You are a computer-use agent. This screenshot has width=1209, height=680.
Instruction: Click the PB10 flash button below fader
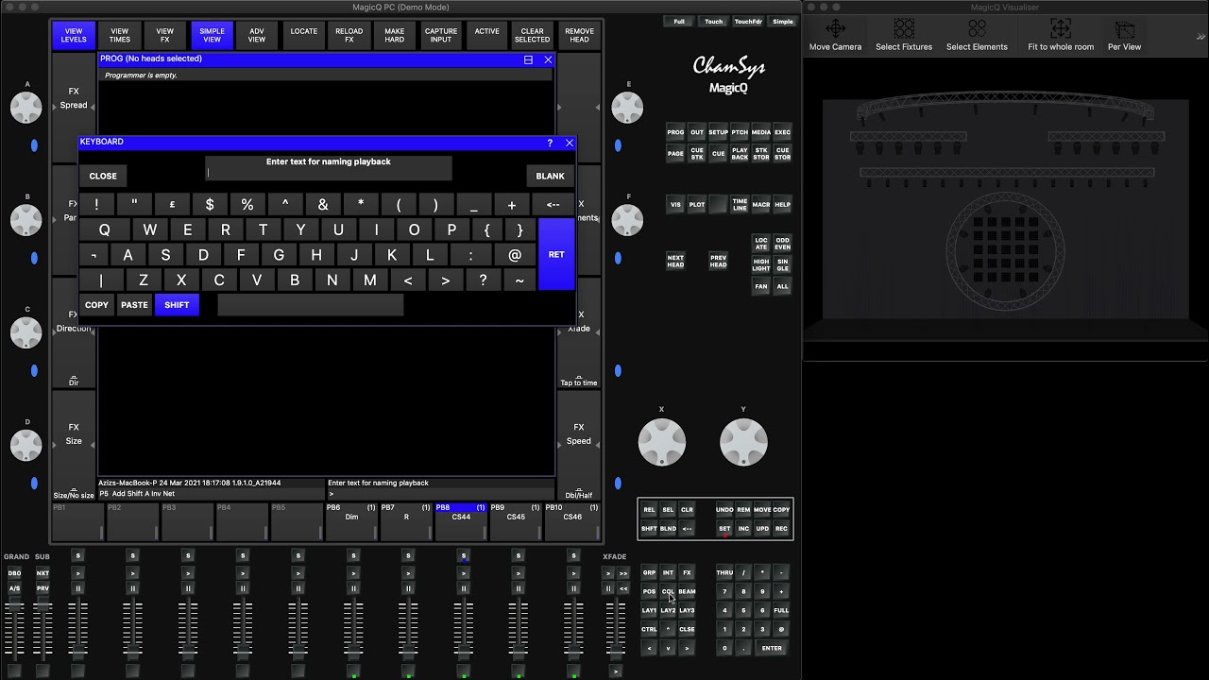pos(572,671)
